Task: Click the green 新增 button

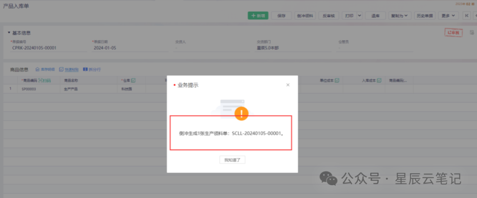Action: tap(258, 16)
